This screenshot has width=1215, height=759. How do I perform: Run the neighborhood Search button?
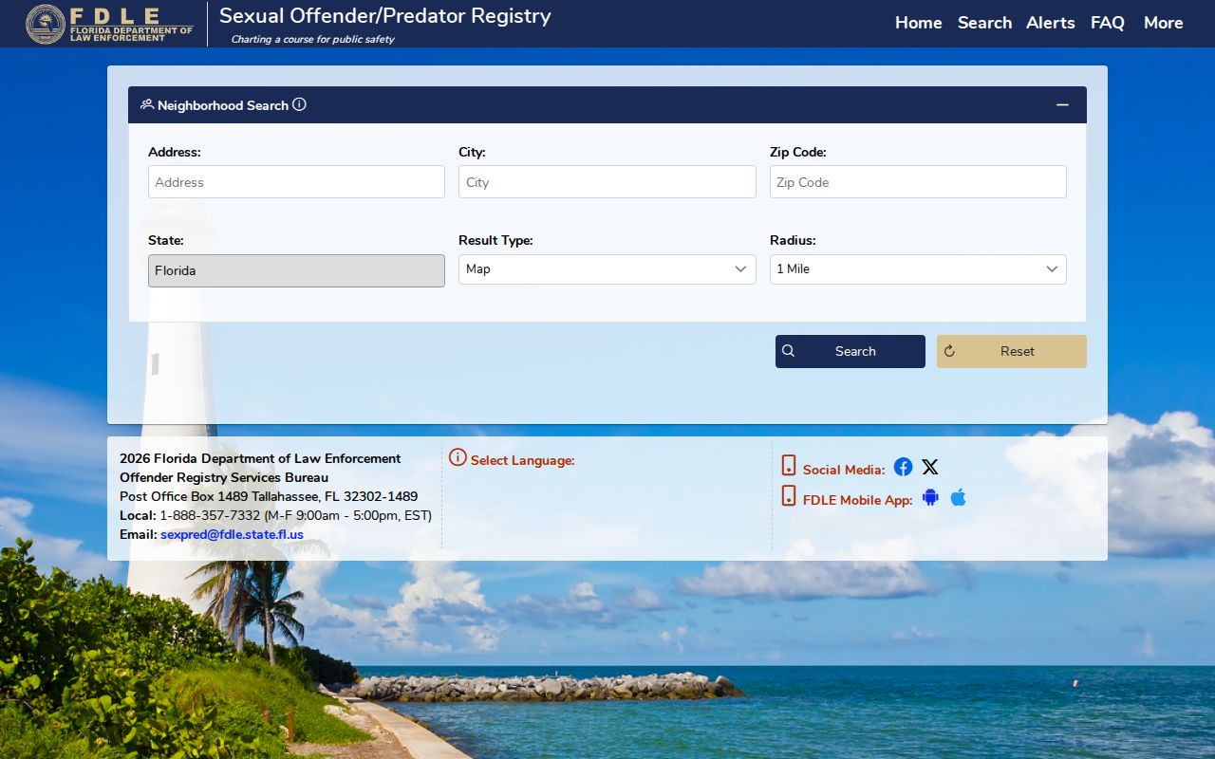click(x=850, y=351)
